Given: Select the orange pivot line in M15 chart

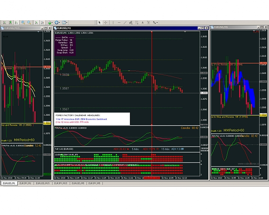Looking at the screenshot, I should (22, 67).
